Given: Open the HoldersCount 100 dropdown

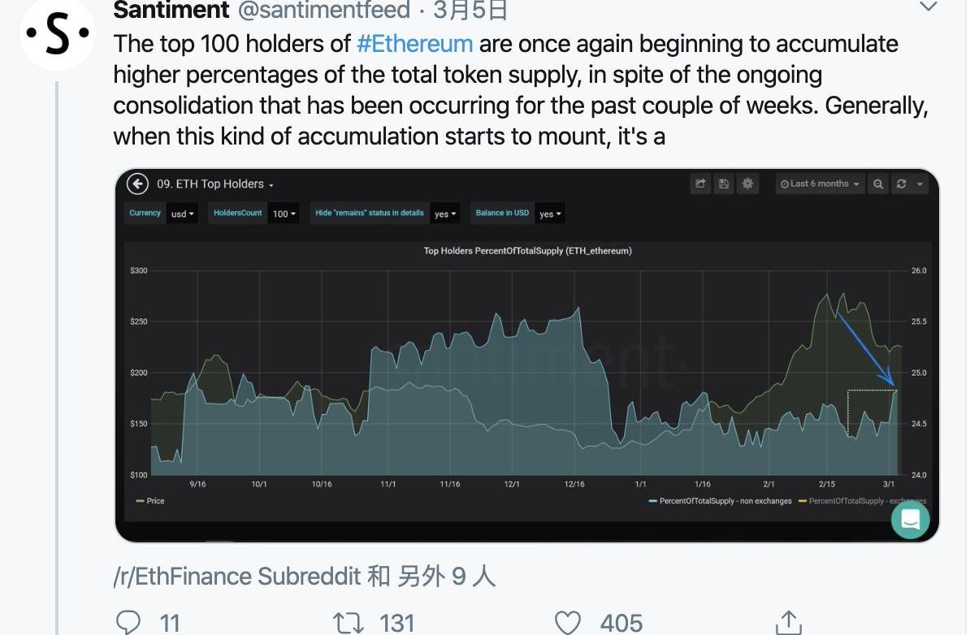Looking at the screenshot, I should point(284,214).
